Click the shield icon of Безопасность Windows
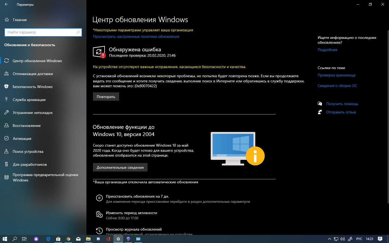Viewport: 389px width, 243px height. coord(6,87)
